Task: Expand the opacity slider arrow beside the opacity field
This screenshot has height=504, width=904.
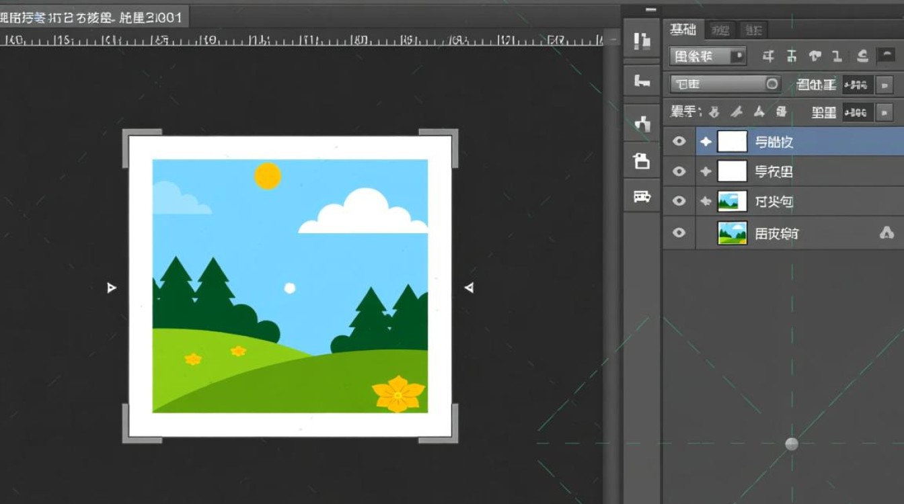Action: pos(884,85)
